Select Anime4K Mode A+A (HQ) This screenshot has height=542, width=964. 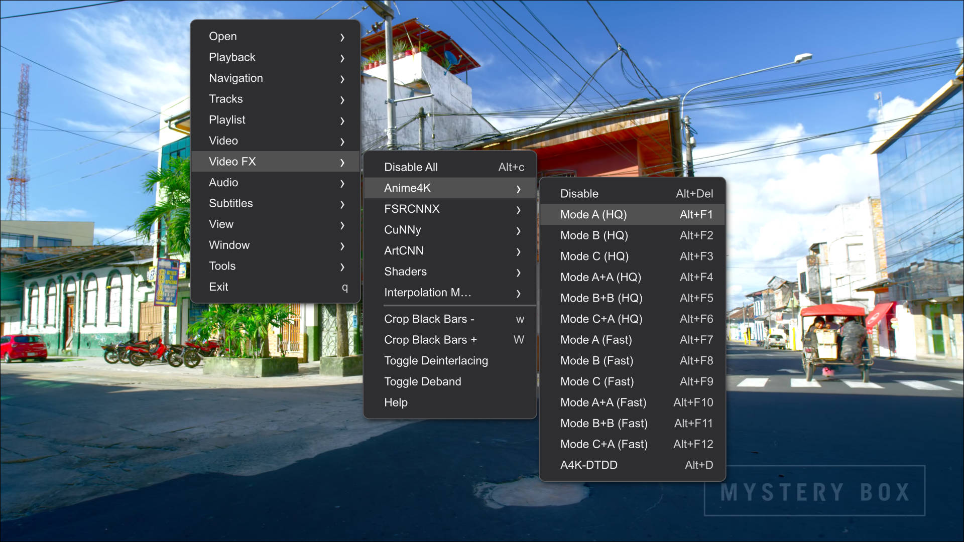[633, 278]
